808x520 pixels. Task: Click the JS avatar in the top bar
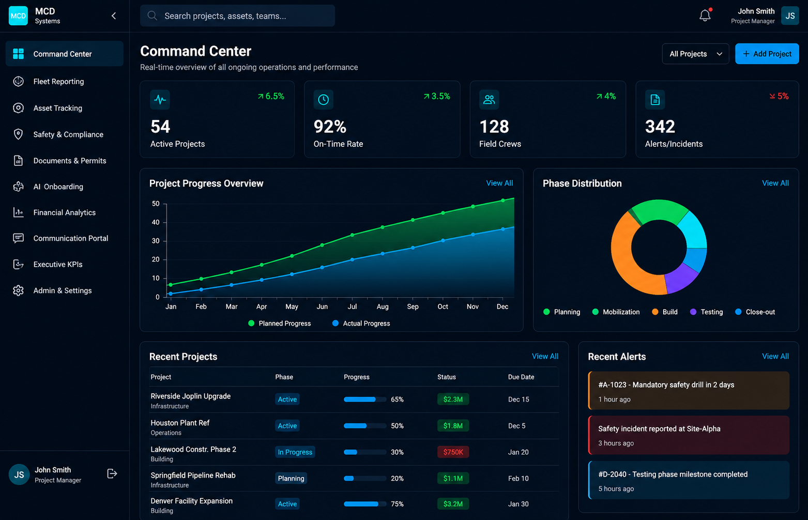click(x=790, y=16)
